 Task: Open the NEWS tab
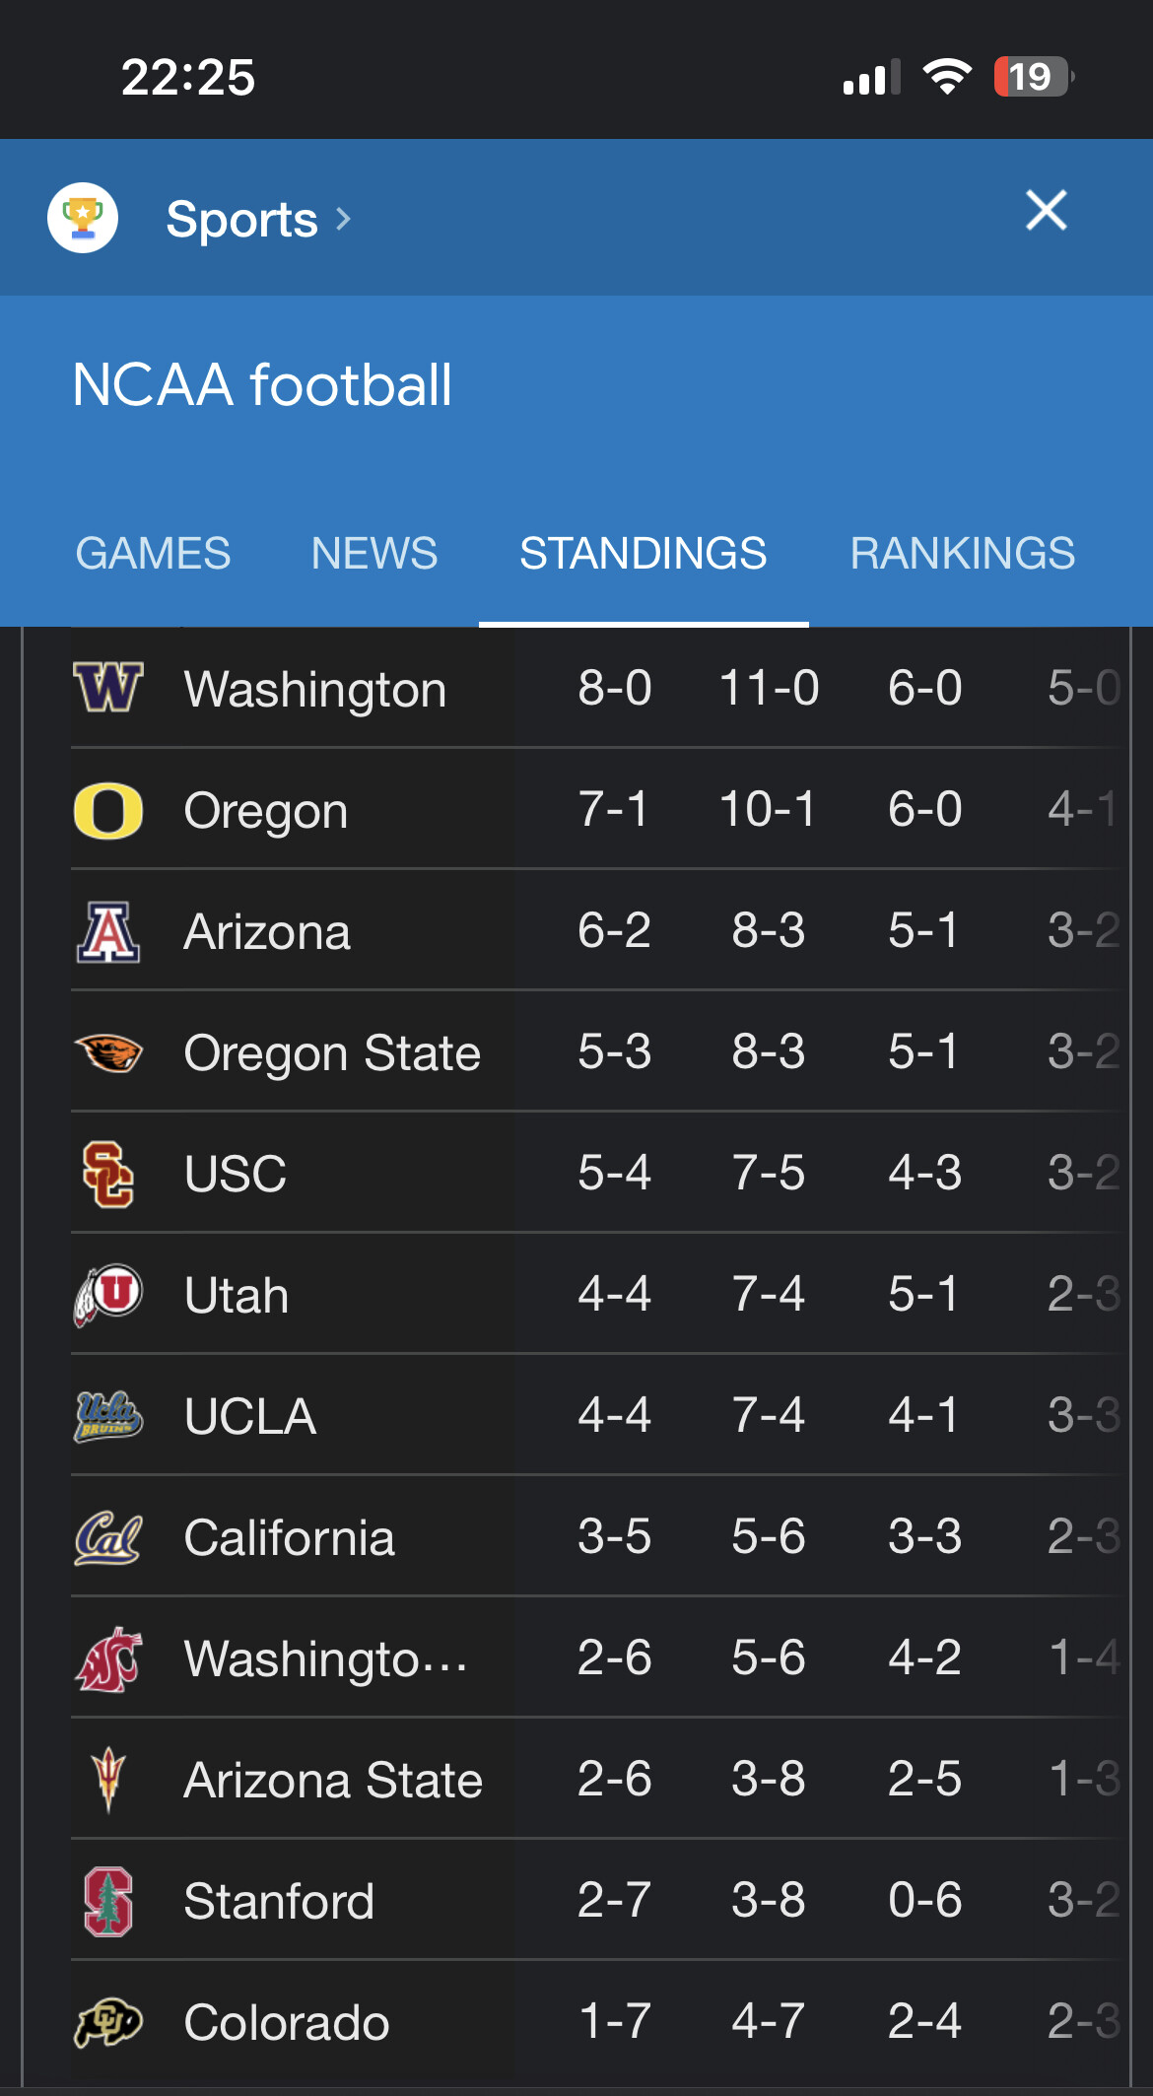tap(374, 553)
